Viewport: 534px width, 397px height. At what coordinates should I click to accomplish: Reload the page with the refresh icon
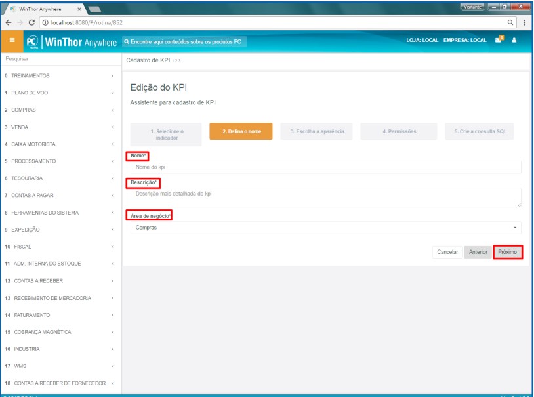click(31, 22)
